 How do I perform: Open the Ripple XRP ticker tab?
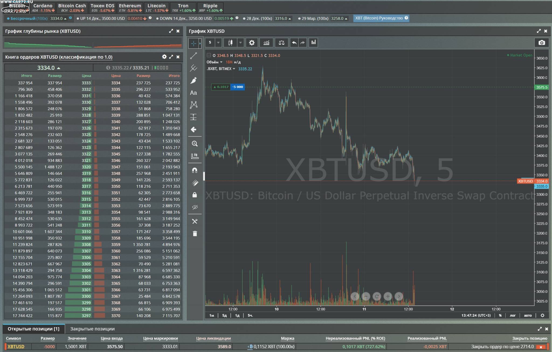click(x=211, y=8)
